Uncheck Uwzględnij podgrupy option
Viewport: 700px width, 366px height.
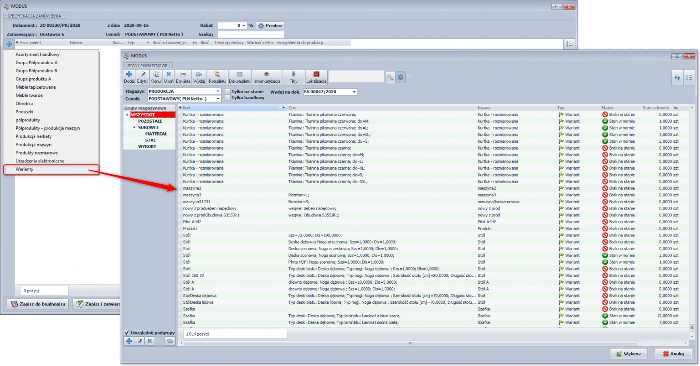pyautogui.click(x=127, y=332)
